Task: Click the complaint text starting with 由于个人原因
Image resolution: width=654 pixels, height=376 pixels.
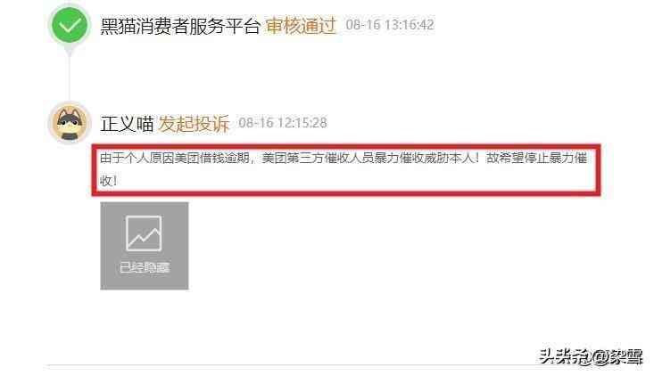Action: pyautogui.click(x=344, y=169)
